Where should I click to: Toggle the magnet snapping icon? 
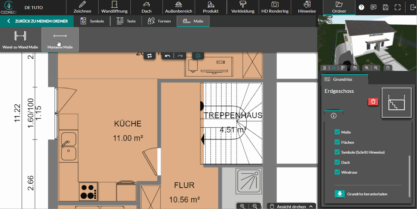198,56
